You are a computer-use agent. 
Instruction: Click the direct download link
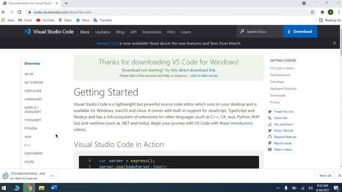197,70
